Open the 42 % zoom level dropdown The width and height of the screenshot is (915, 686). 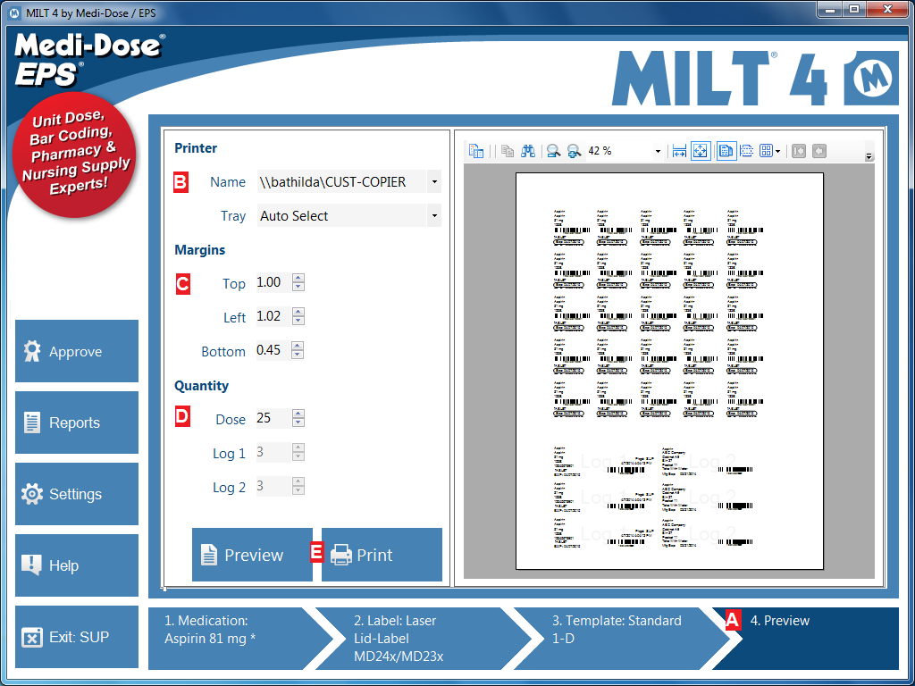pyautogui.click(x=658, y=152)
